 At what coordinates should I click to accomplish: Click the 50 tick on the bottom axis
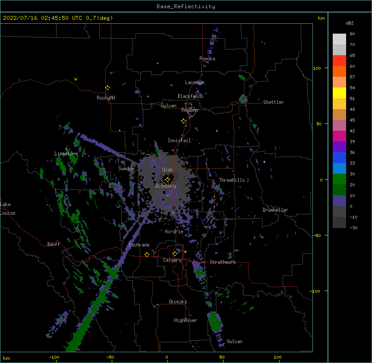pyautogui.click(x=222, y=357)
